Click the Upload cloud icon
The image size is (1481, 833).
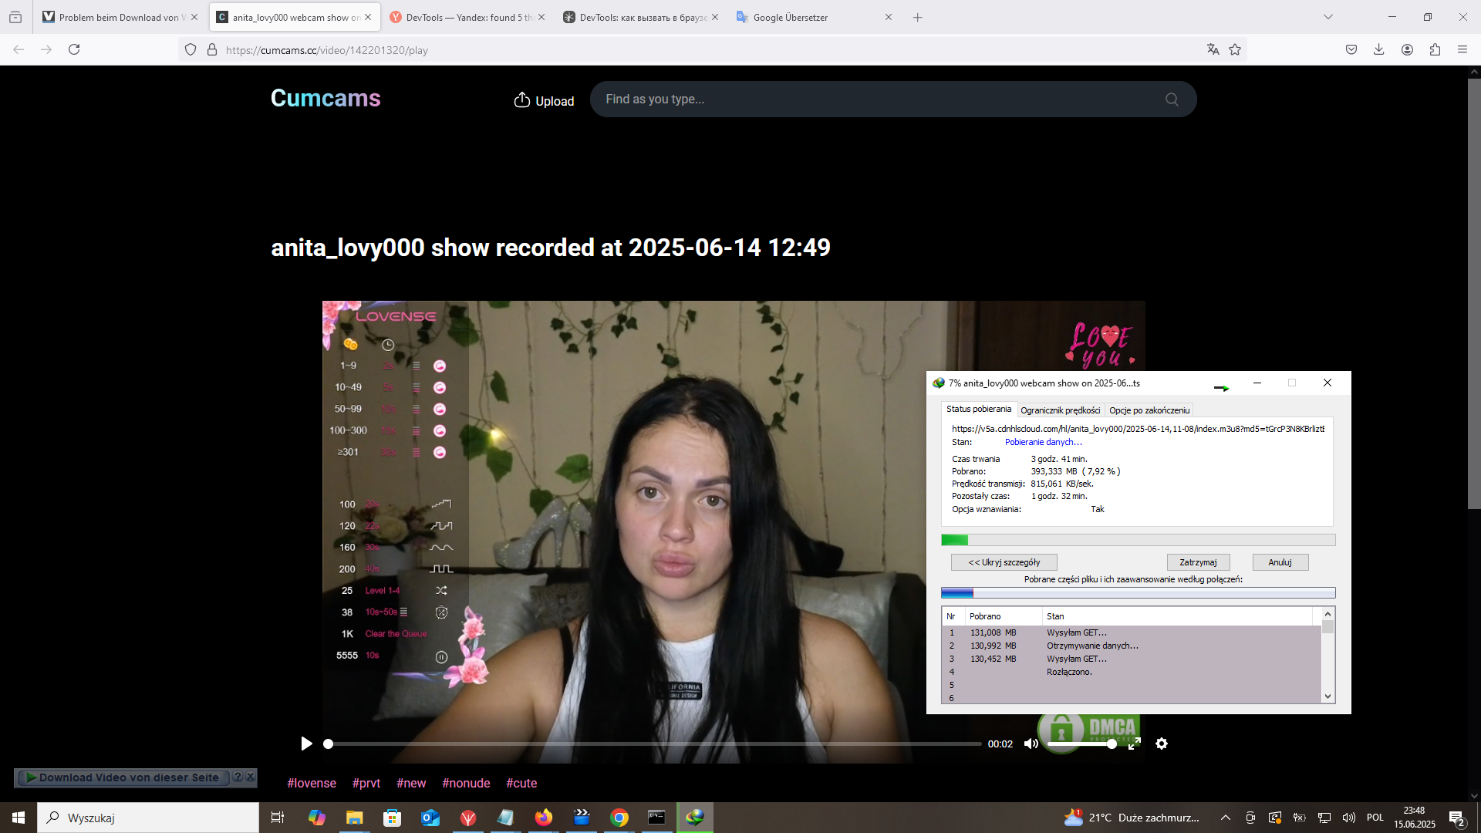tap(522, 100)
